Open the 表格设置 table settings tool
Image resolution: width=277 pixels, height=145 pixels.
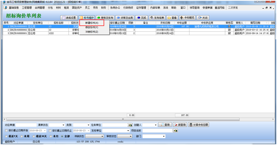[69, 18]
